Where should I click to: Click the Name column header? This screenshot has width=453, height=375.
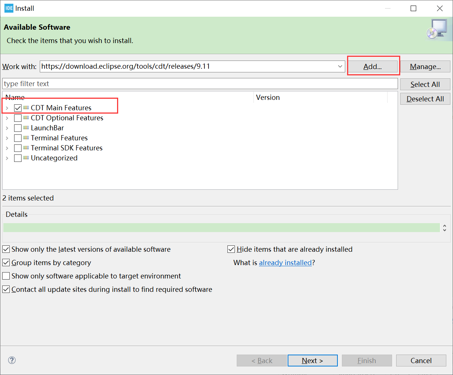128,97
